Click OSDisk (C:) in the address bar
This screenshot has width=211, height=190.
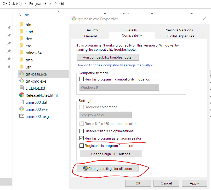click(x=12, y=3)
